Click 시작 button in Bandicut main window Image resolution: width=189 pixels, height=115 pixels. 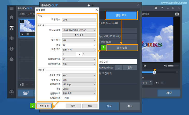click(169, 93)
